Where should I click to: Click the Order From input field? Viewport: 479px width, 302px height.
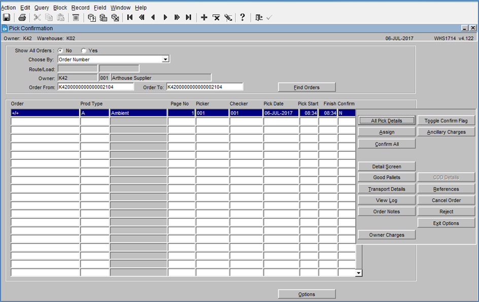coord(95,87)
